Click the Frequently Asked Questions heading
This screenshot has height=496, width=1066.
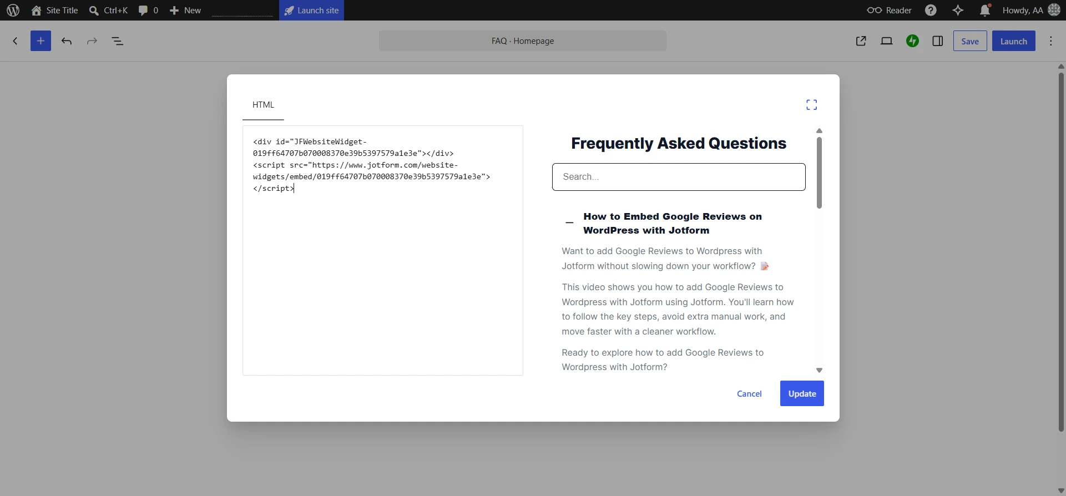pos(679,143)
